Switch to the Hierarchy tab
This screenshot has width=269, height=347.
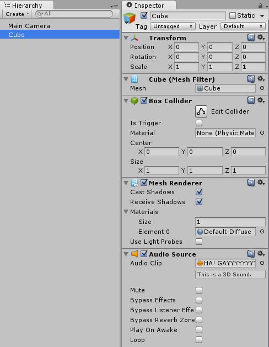[27, 5]
